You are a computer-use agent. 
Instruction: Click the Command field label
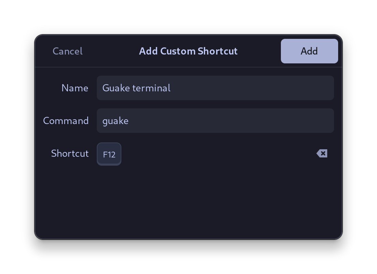click(66, 121)
